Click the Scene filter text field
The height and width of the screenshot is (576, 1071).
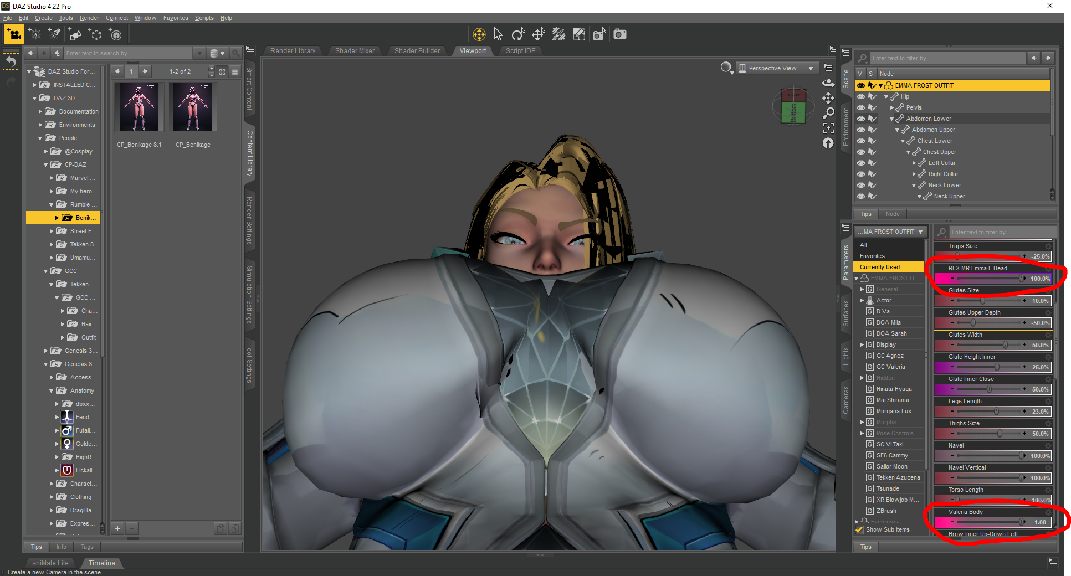[x=948, y=58]
